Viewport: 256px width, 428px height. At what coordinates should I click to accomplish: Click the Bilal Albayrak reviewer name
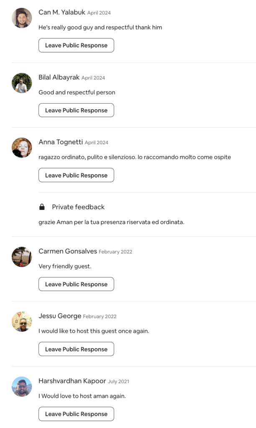click(59, 77)
